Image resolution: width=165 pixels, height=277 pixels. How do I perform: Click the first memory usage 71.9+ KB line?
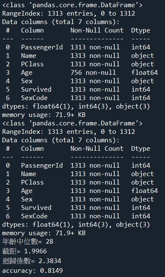44,115
